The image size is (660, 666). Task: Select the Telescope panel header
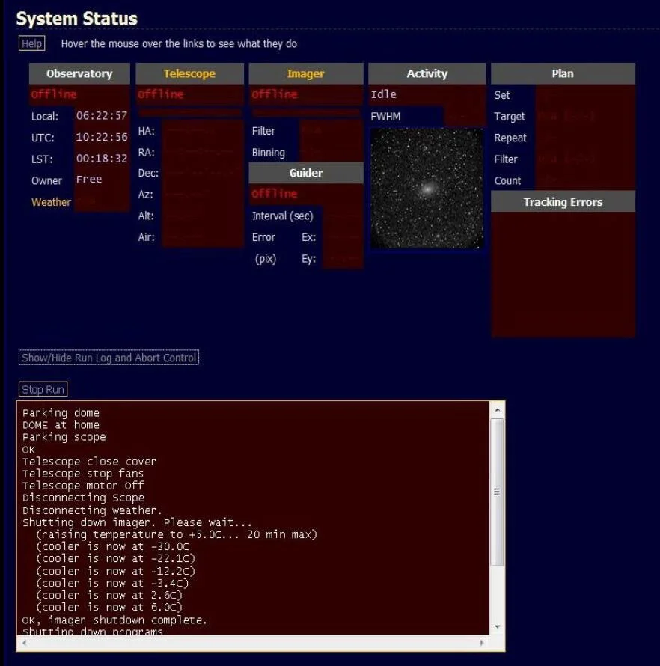189,73
